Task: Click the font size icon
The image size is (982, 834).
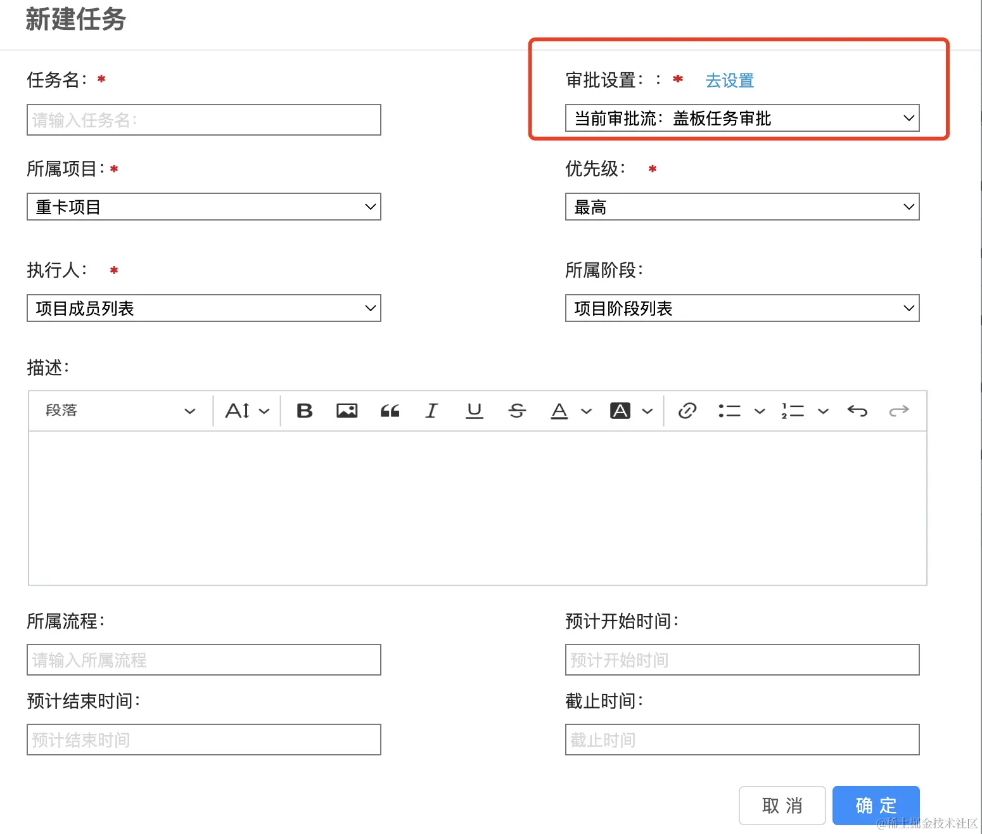Action: coord(238,411)
